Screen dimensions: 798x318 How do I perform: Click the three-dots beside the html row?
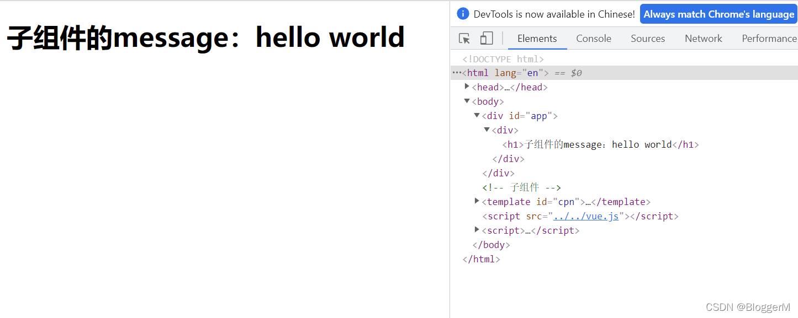456,73
